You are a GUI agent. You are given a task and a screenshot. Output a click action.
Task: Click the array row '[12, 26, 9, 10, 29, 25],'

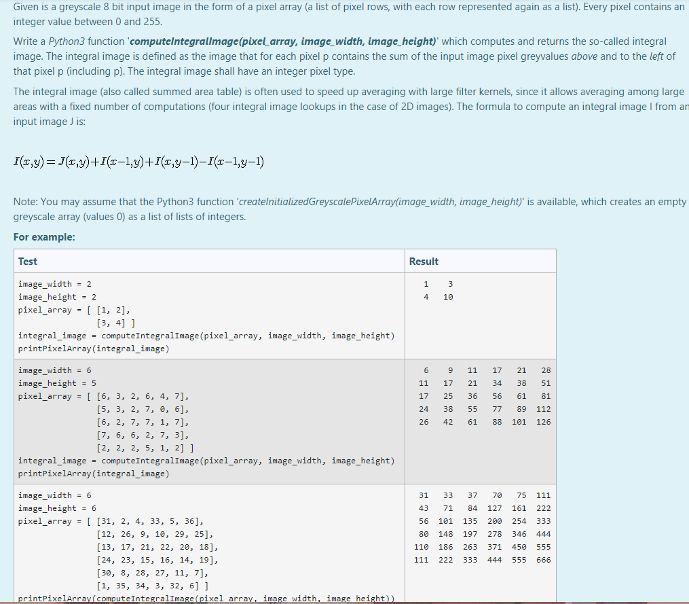coord(155,534)
